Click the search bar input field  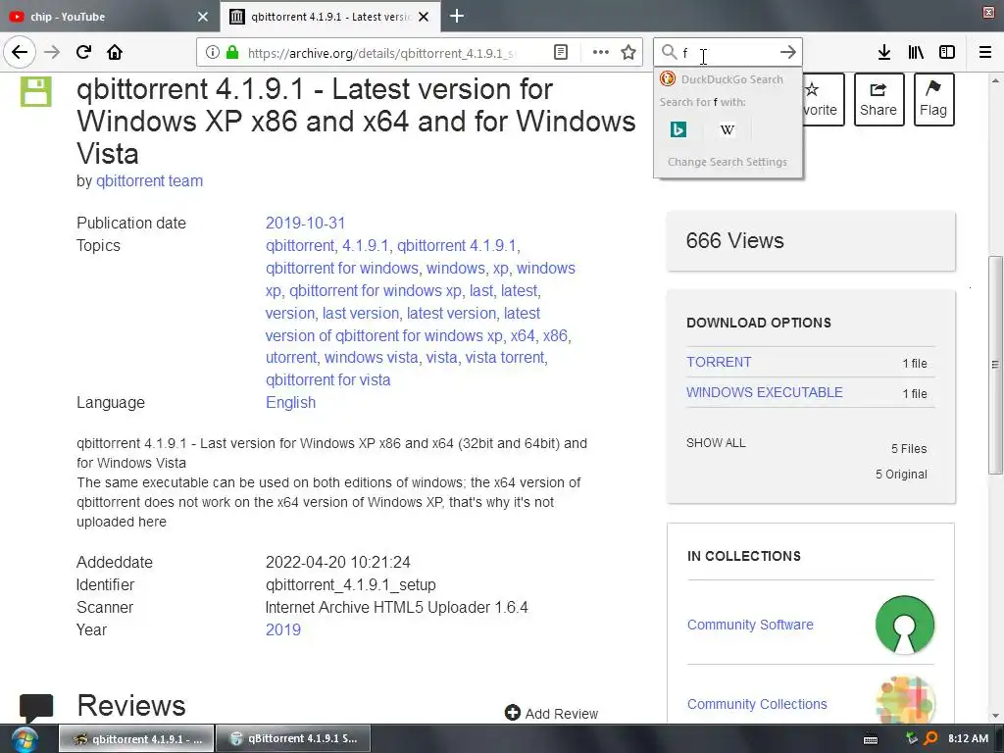tap(728, 52)
